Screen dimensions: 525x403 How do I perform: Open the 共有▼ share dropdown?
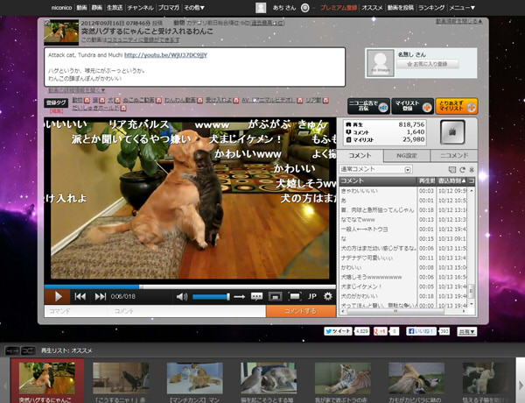[467, 331]
